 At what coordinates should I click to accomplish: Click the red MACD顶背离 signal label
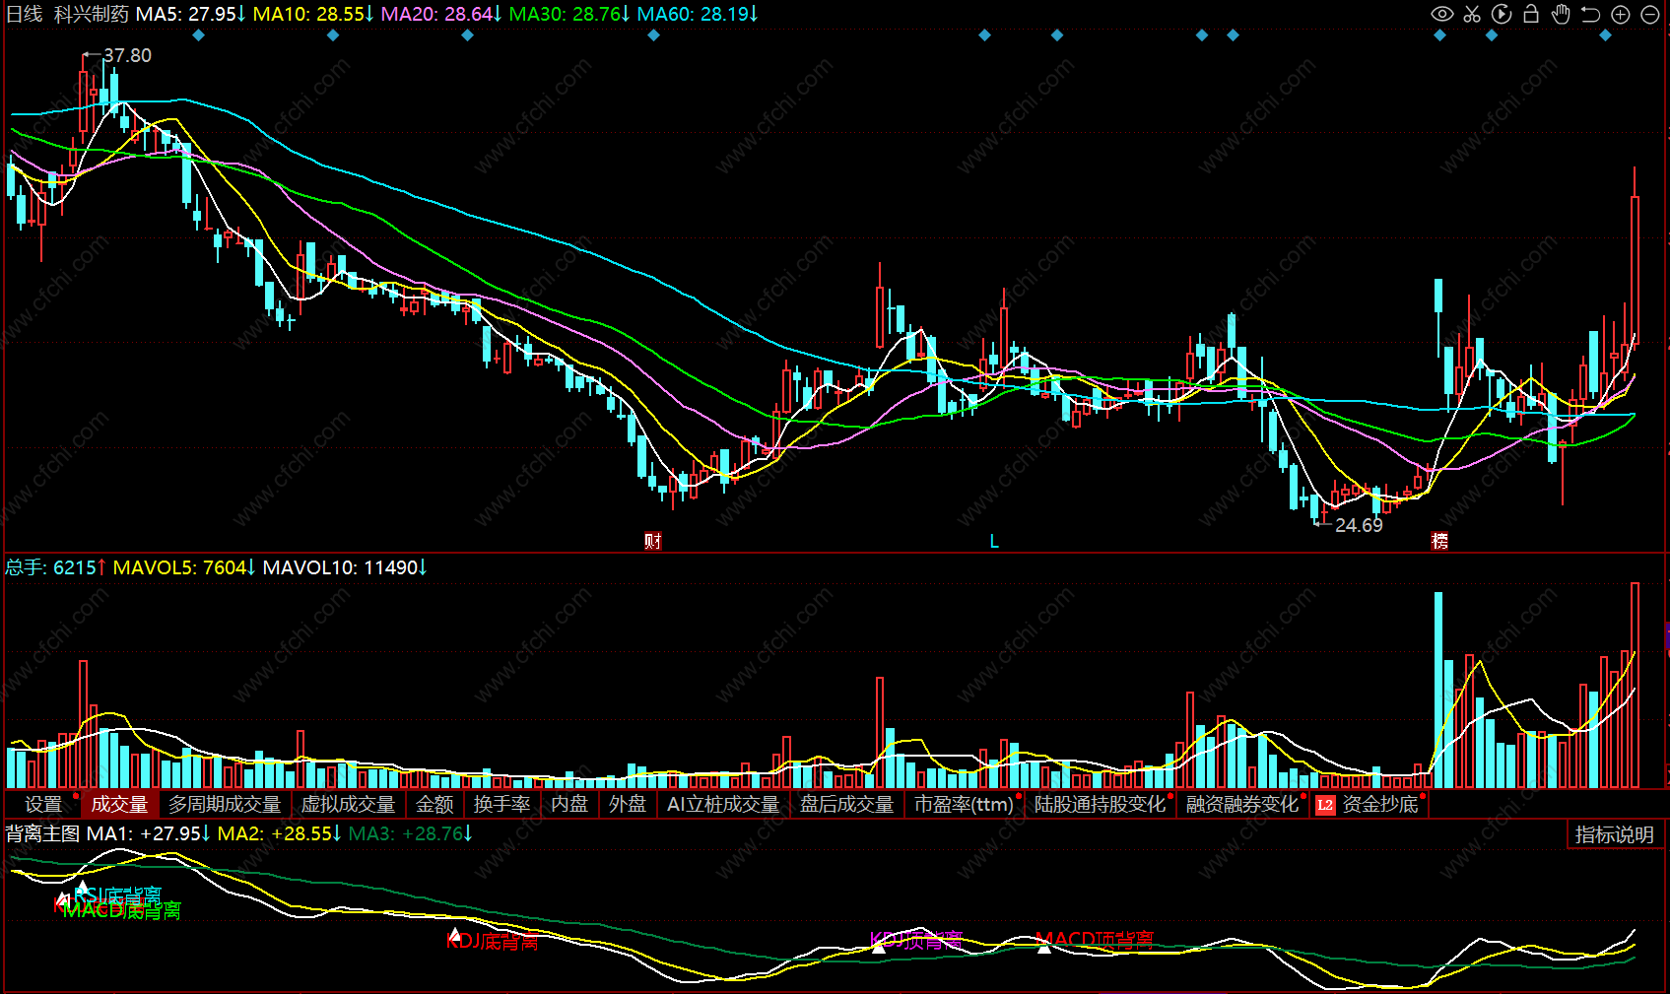tap(1095, 940)
